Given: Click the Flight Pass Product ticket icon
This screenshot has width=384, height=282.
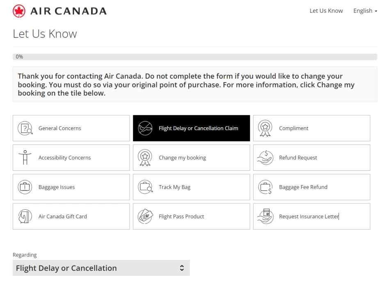Looking at the screenshot, I should click(x=145, y=216).
